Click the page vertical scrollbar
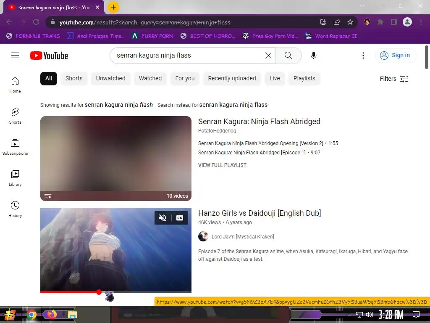This screenshot has width=430, height=323. coord(427,57)
